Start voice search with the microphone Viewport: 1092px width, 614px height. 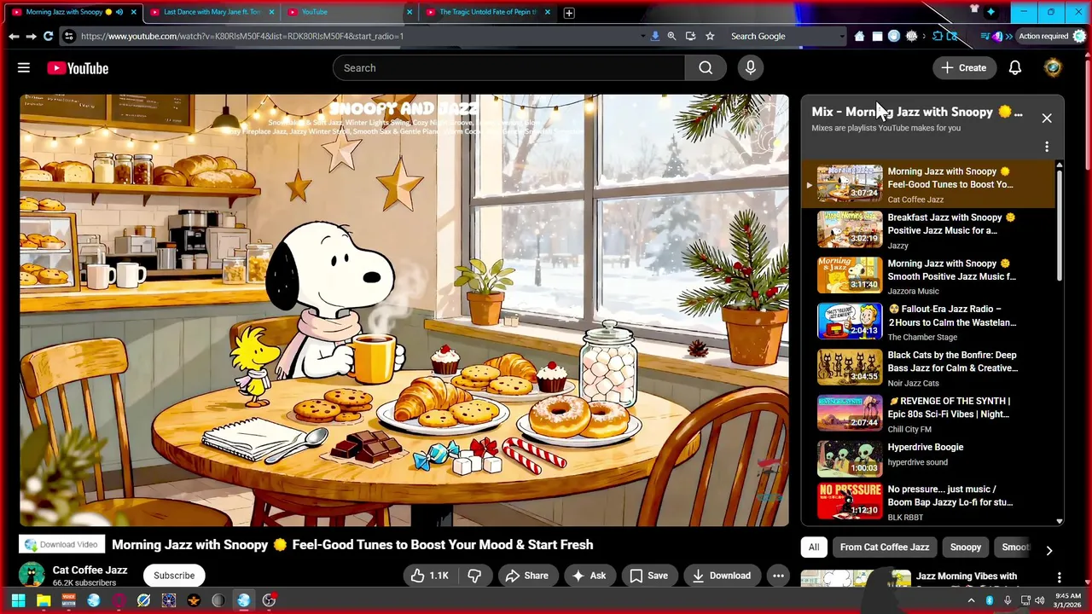pyautogui.click(x=751, y=68)
